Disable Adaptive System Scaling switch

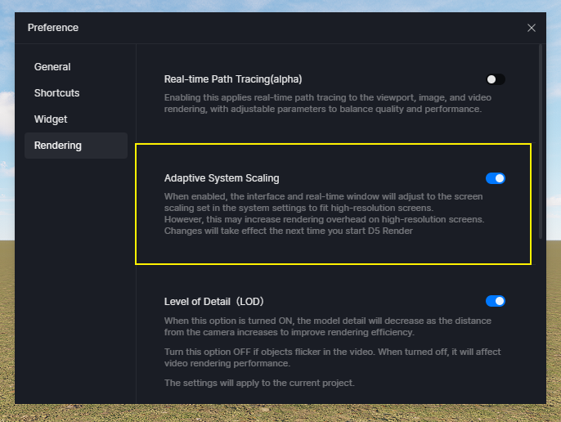click(495, 178)
